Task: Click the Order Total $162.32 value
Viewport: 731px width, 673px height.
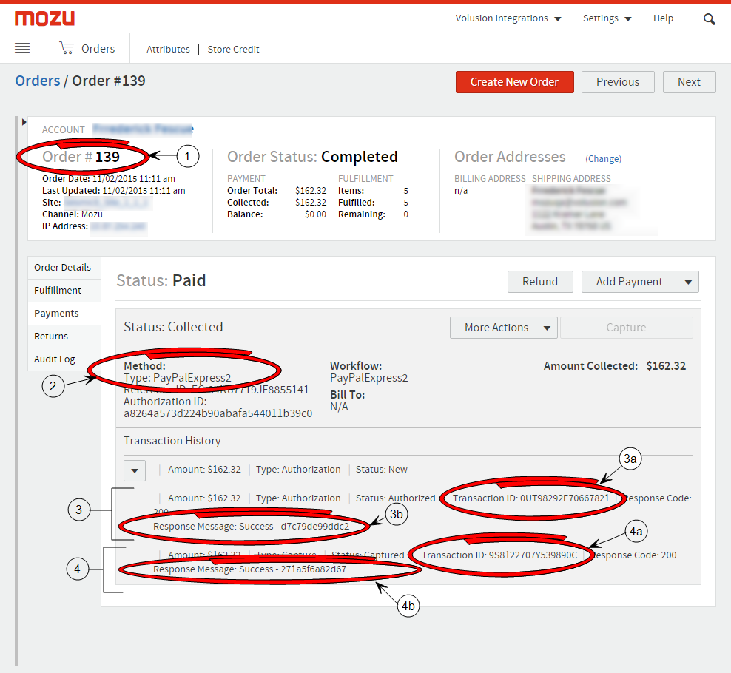Action: [311, 191]
